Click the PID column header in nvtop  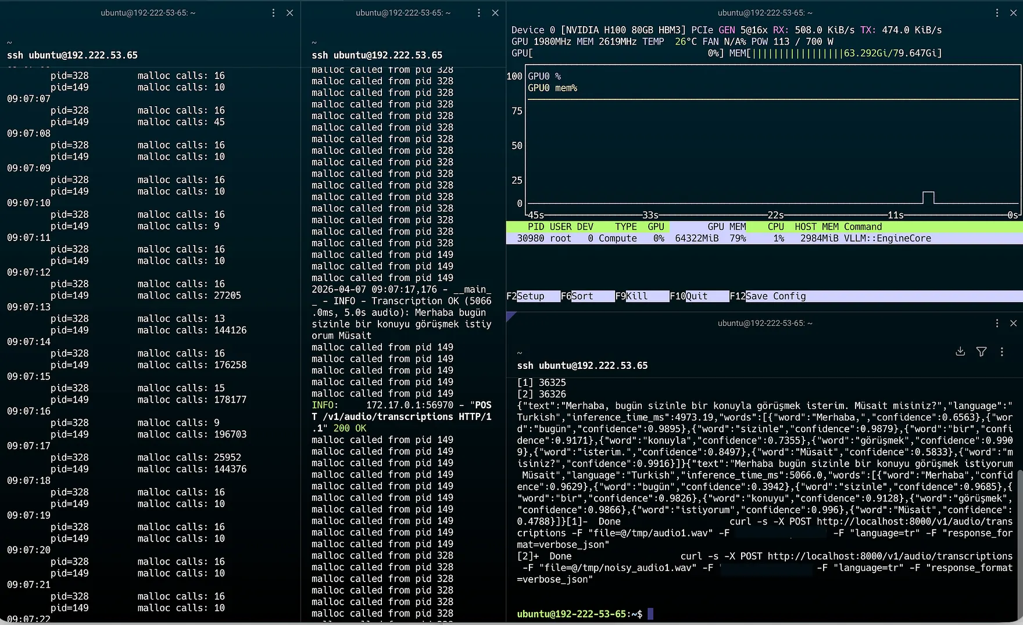(x=536, y=227)
